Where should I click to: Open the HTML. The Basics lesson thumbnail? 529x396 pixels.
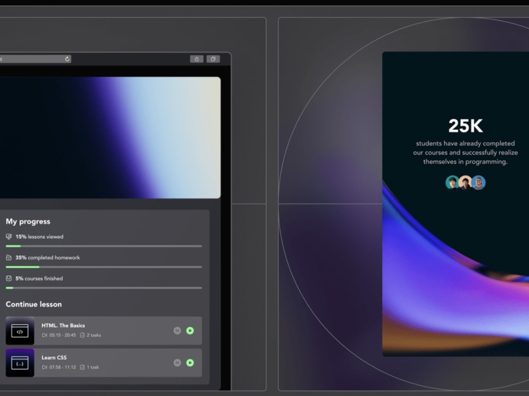(x=20, y=331)
